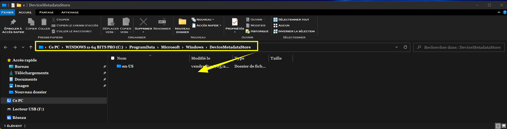Click the Renommer icon
This screenshot has width=507, height=129.
coord(162,22)
